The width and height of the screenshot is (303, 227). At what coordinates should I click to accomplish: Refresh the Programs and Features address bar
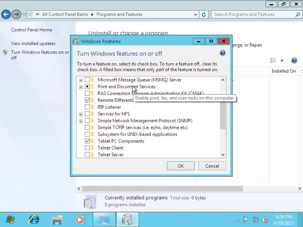coord(204,14)
